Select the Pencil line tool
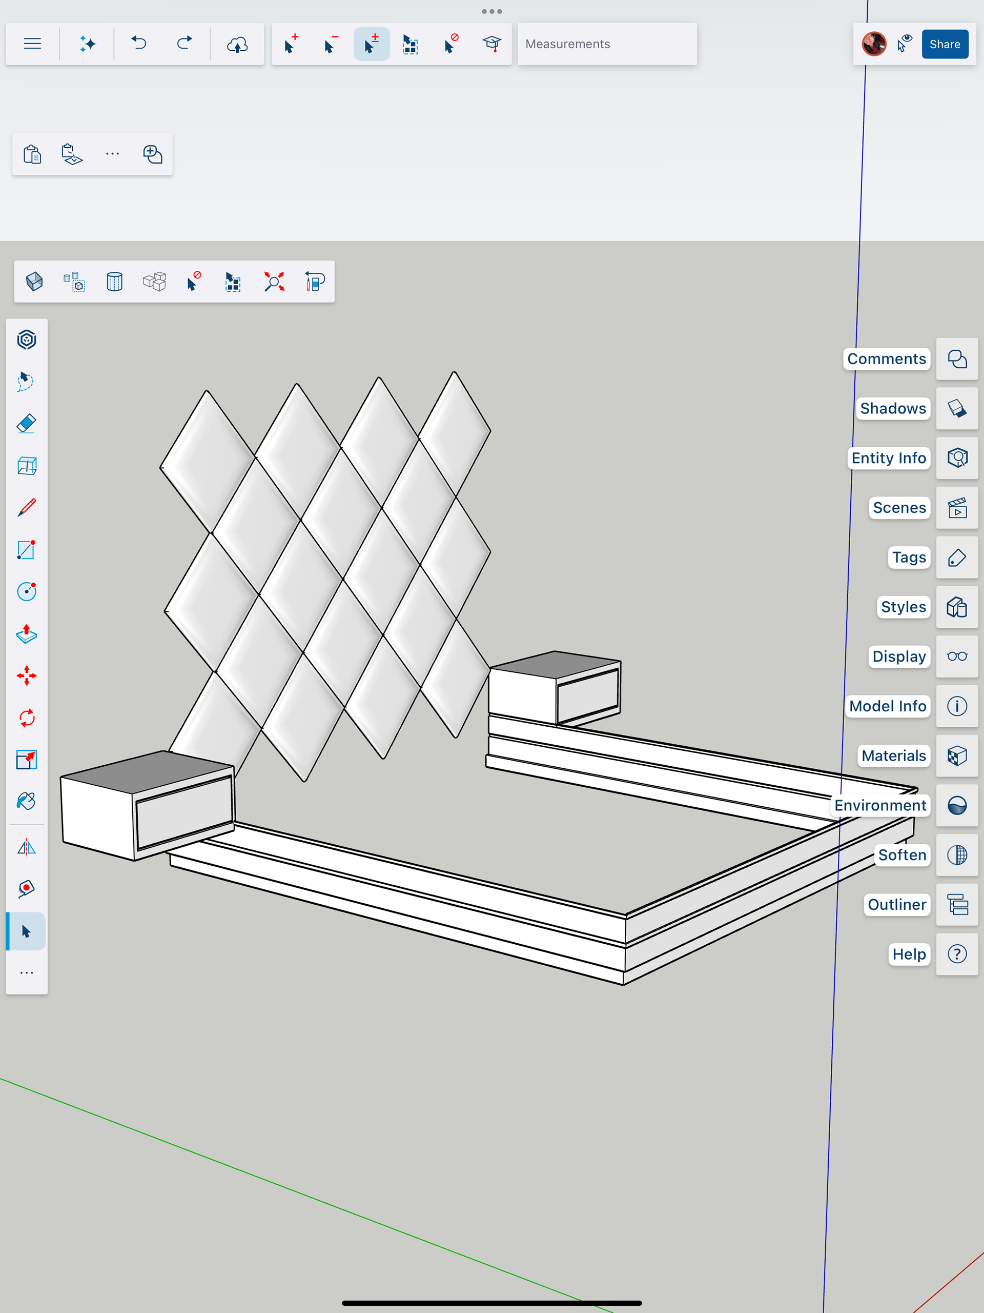984x1313 pixels. 27,508
